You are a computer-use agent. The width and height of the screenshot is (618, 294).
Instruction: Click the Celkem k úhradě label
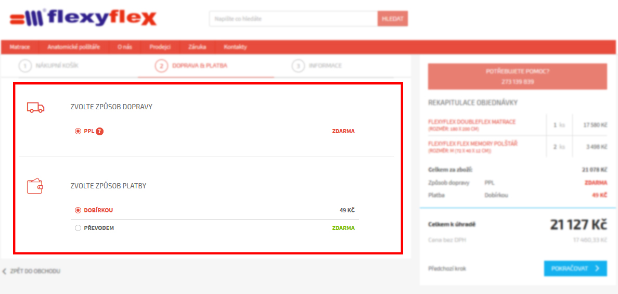tap(452, 225)
